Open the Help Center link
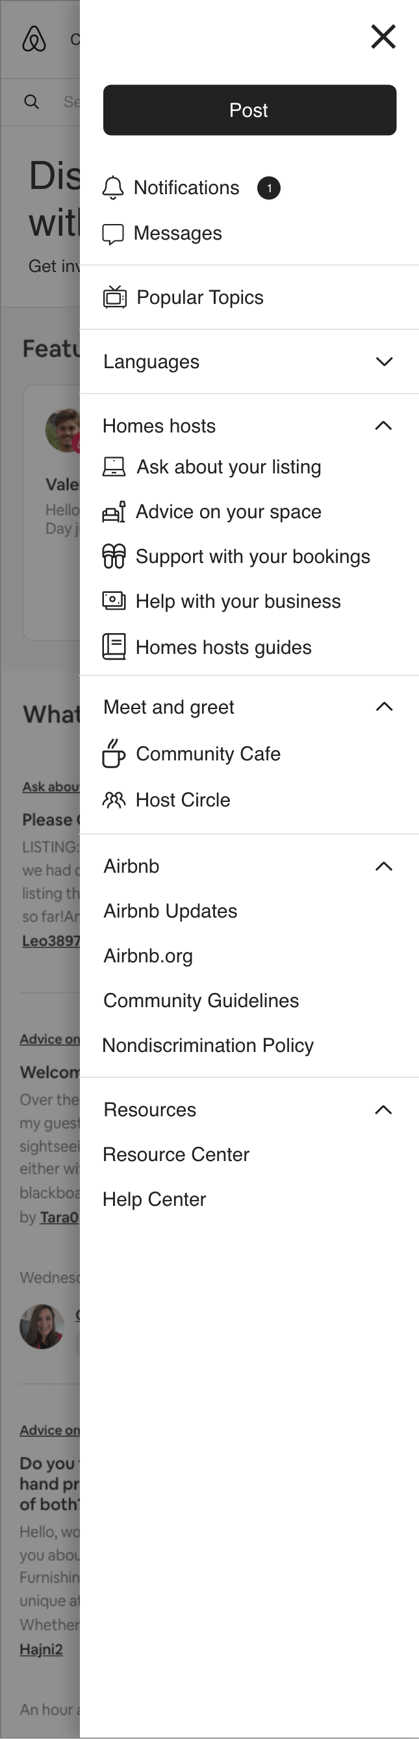419x1739 pixels. click(154, 1199)
